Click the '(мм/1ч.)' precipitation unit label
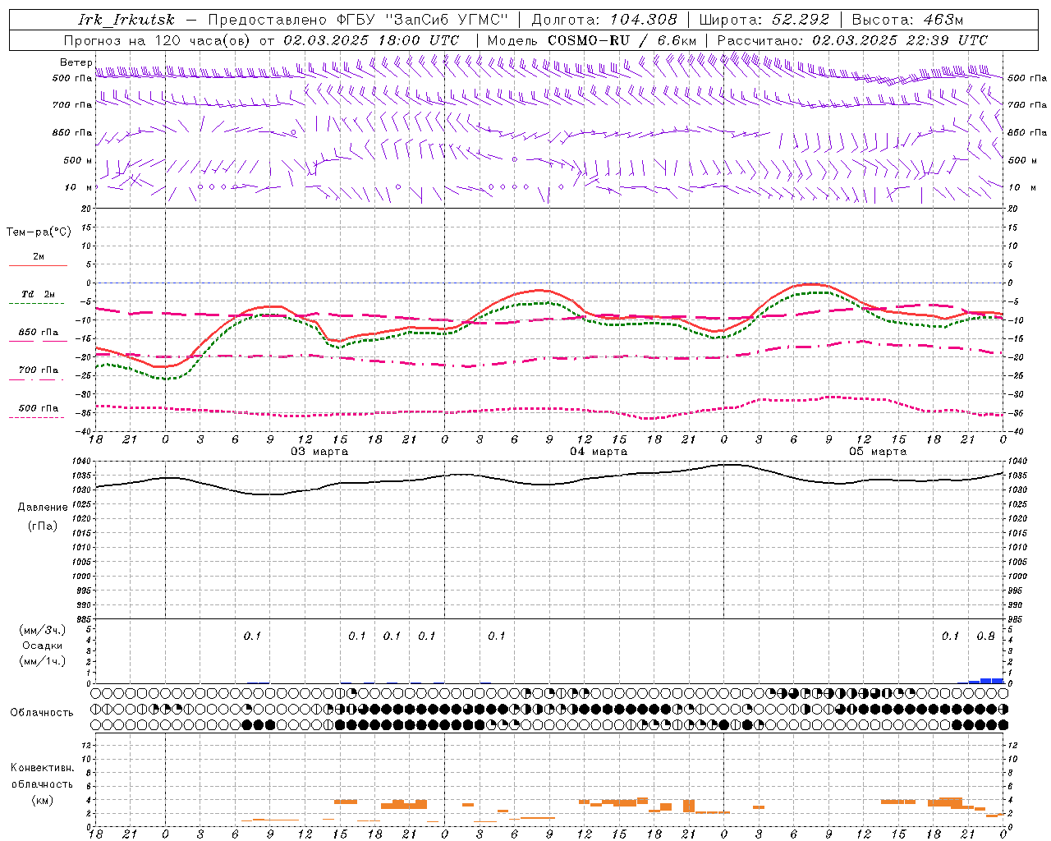The image size is (1051, 841). click(x=42, y=661)
